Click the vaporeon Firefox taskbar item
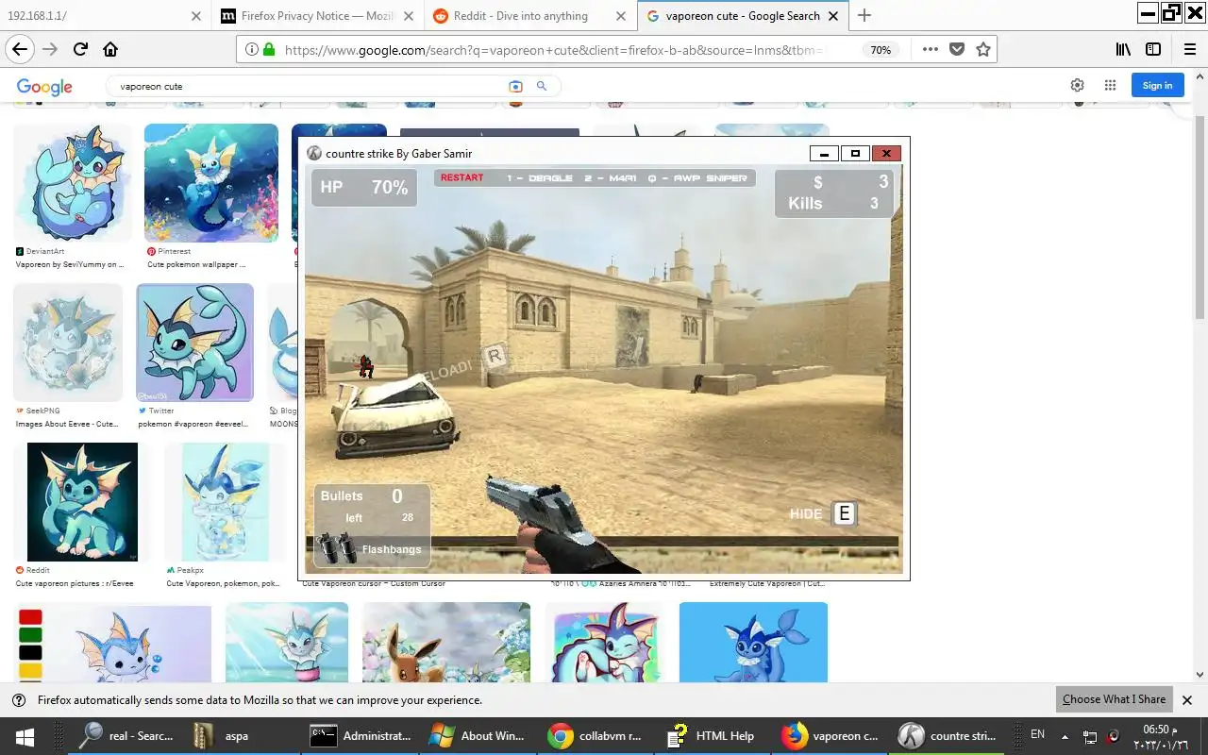The width and height of the screenshot is (1208, 755). point(830,736)
